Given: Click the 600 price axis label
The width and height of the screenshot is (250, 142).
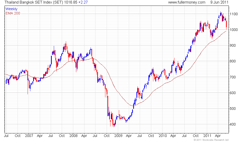Looking at the screenshot, I should coord(233,93).
